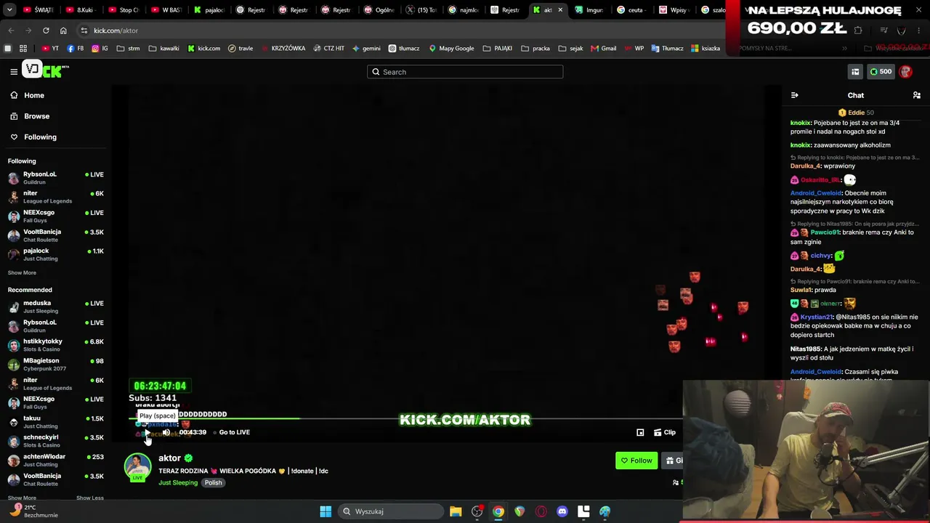Open meduska channel in Recommended
930x523 pixels.
56,307
